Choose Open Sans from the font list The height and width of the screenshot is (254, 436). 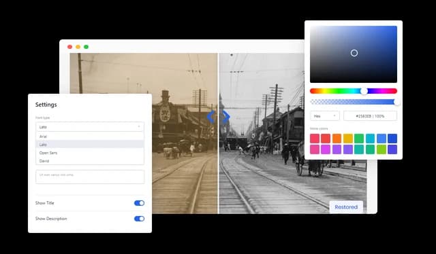pos(90,153)
